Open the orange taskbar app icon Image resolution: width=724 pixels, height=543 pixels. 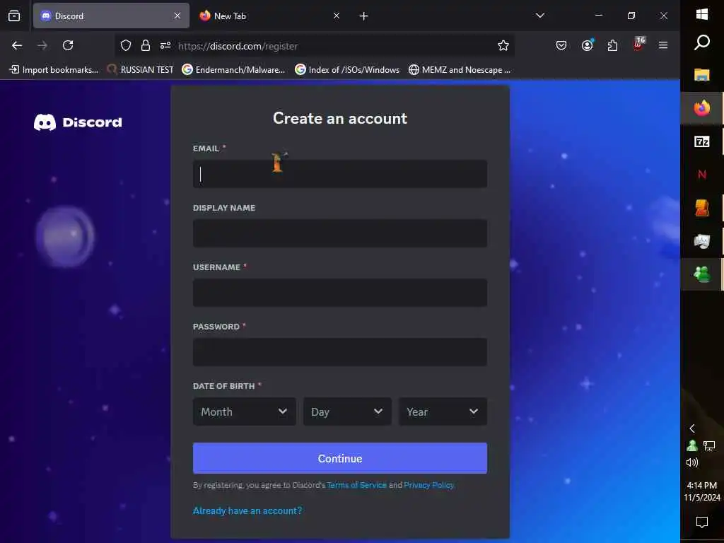pos(702,208)
